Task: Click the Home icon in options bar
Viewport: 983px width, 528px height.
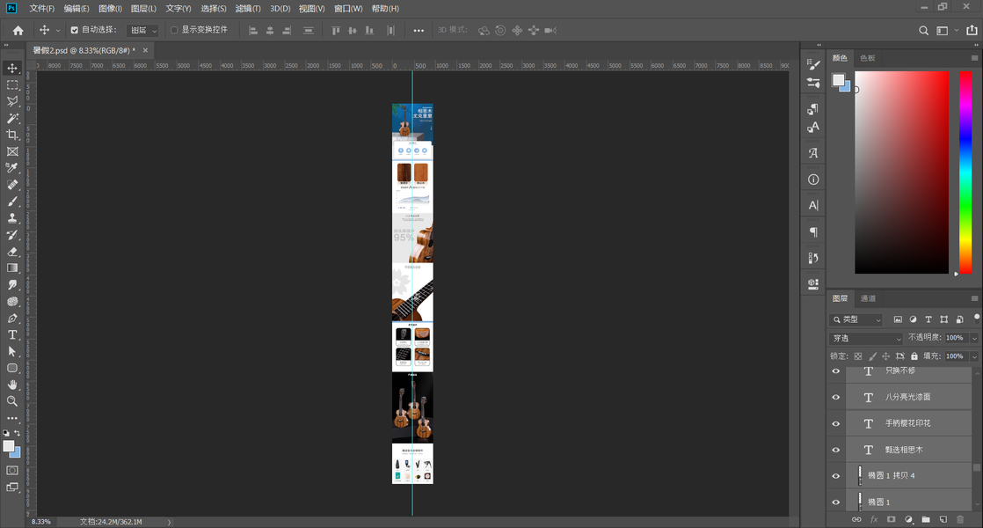Action: coord(18,30)
